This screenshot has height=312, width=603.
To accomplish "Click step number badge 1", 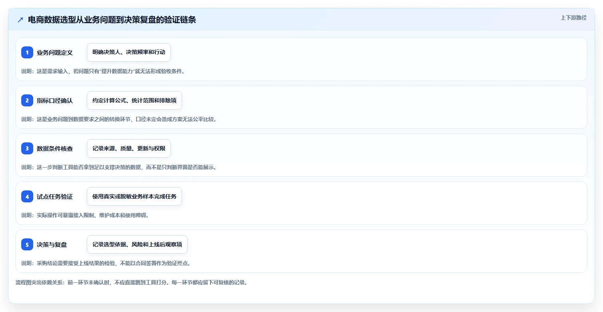I will coord(27,52).
